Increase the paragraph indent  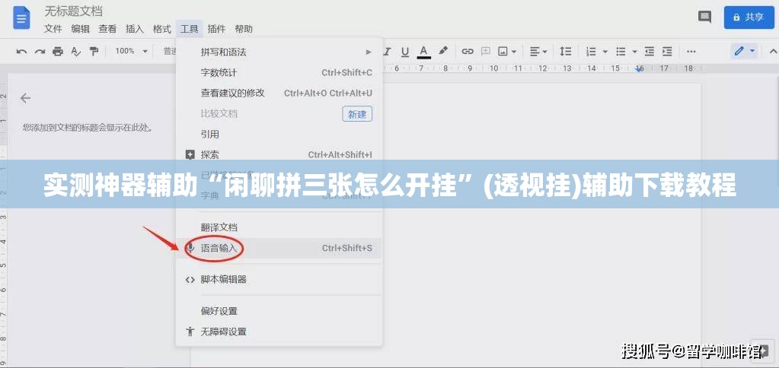[667, 51]
